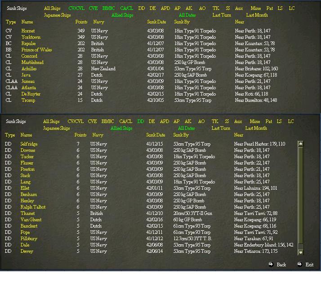Select DE filter in top panel
This screenshot has width=321, height=292.
152,9
